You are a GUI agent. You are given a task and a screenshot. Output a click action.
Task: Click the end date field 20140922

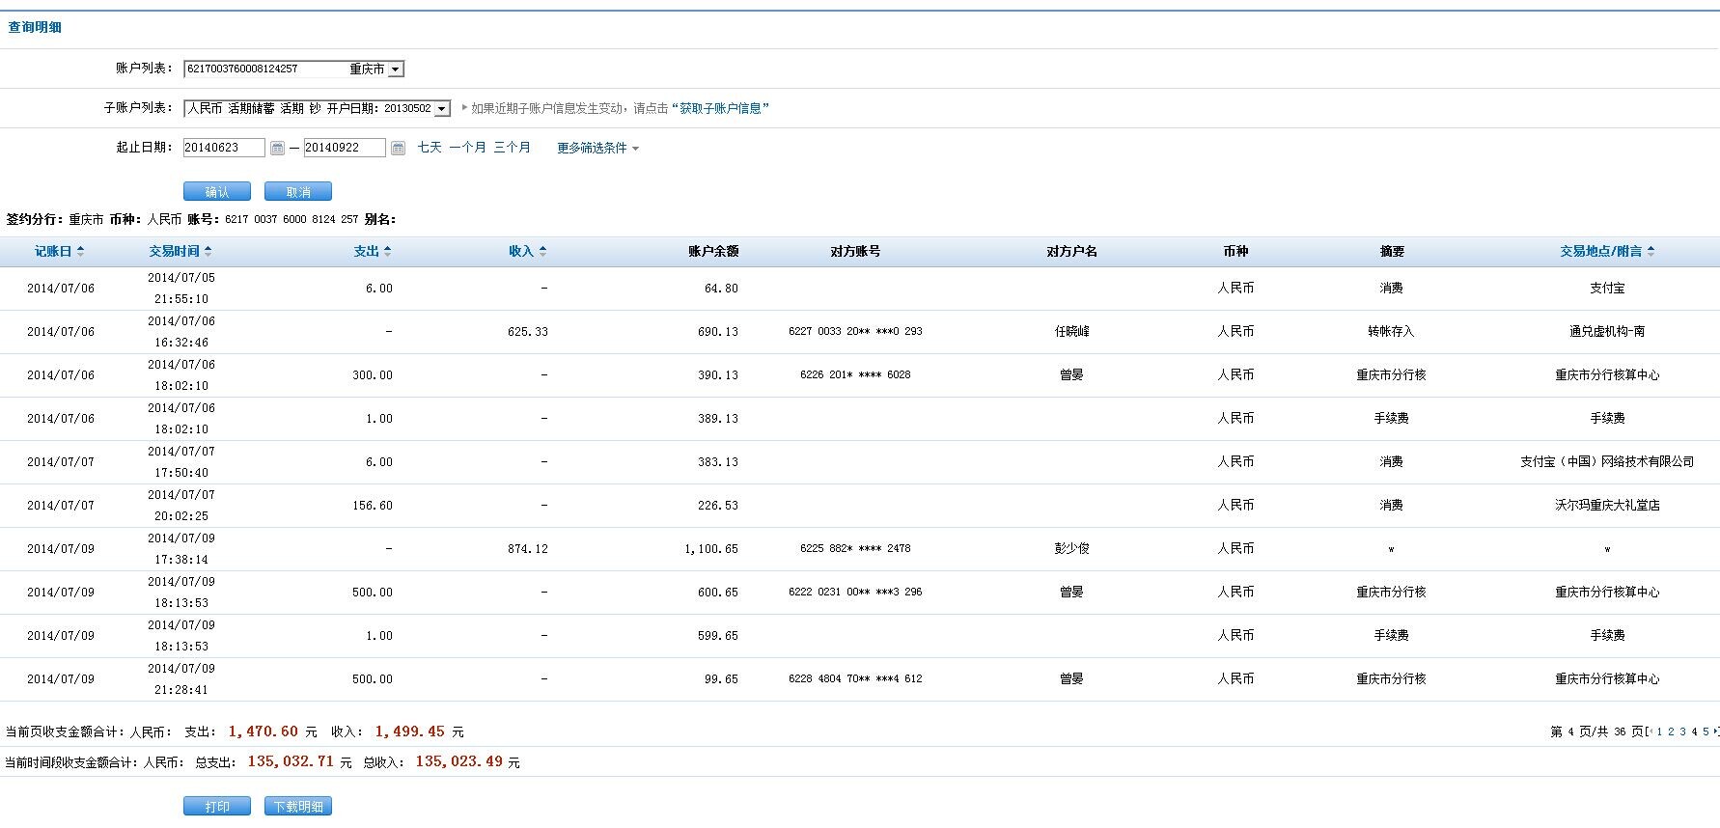point(345,148)
